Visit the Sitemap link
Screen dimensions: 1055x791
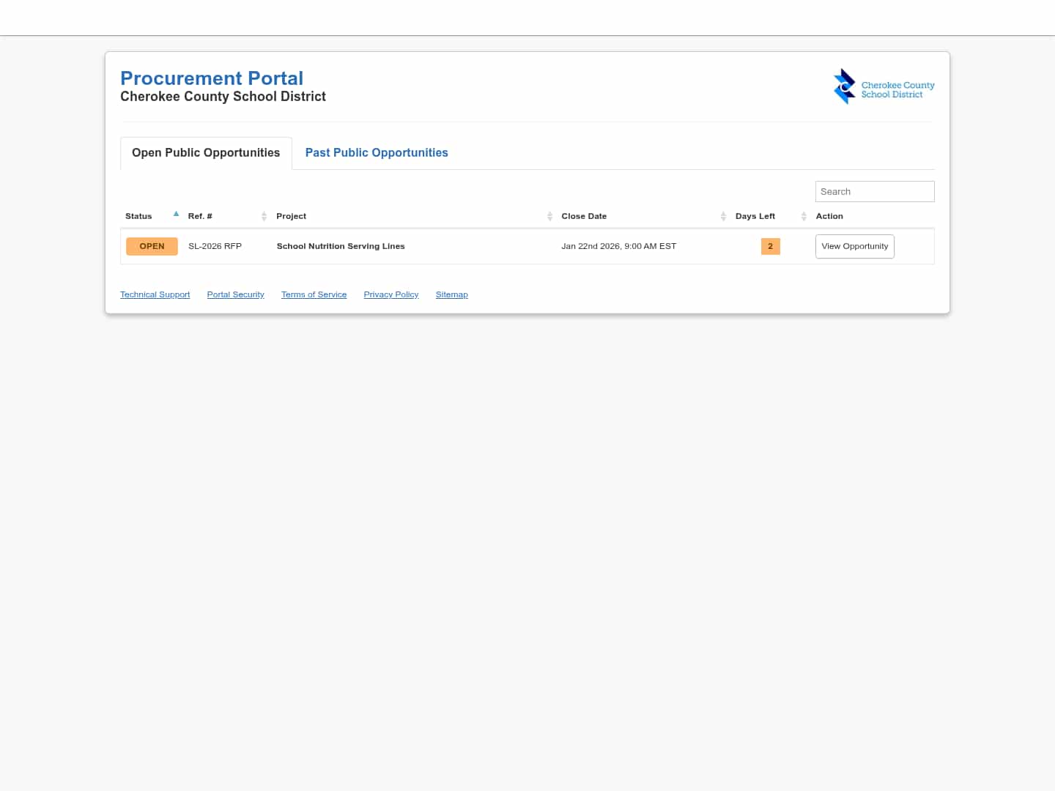pos(451,294)
